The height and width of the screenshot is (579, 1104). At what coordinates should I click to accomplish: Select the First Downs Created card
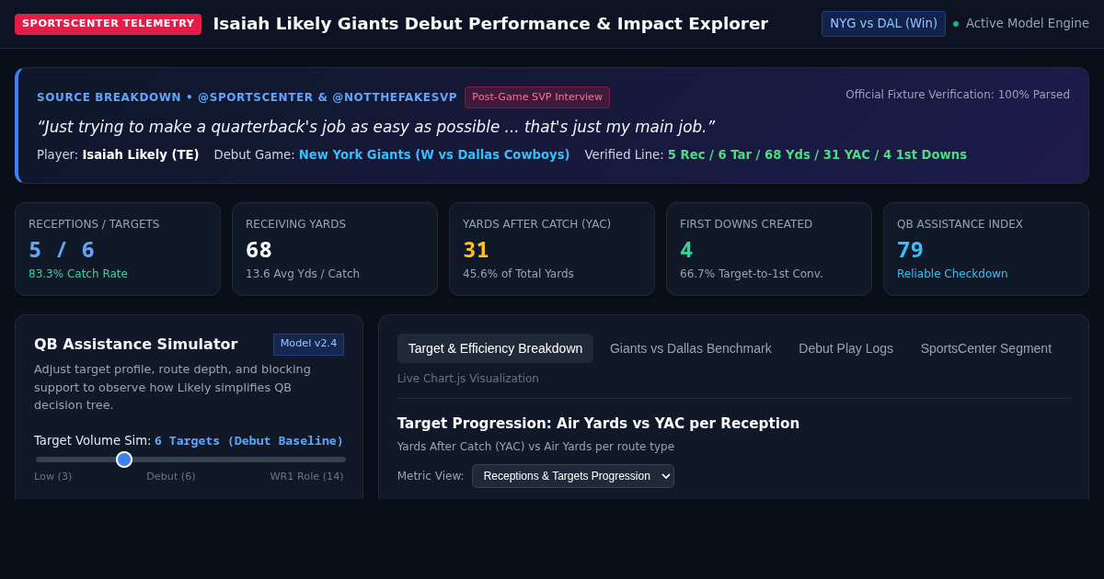pos(769,249)
